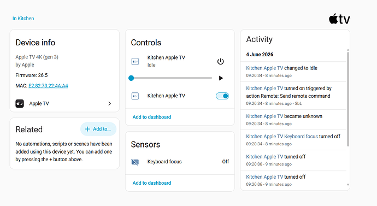The height and width of the screenshot is (206, 377).
Task: Open Kitchen Apple TV Keyboard focus activity link
Action: (282, 136)
